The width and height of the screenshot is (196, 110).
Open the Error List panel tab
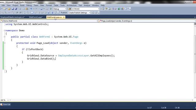pos(6,105)
